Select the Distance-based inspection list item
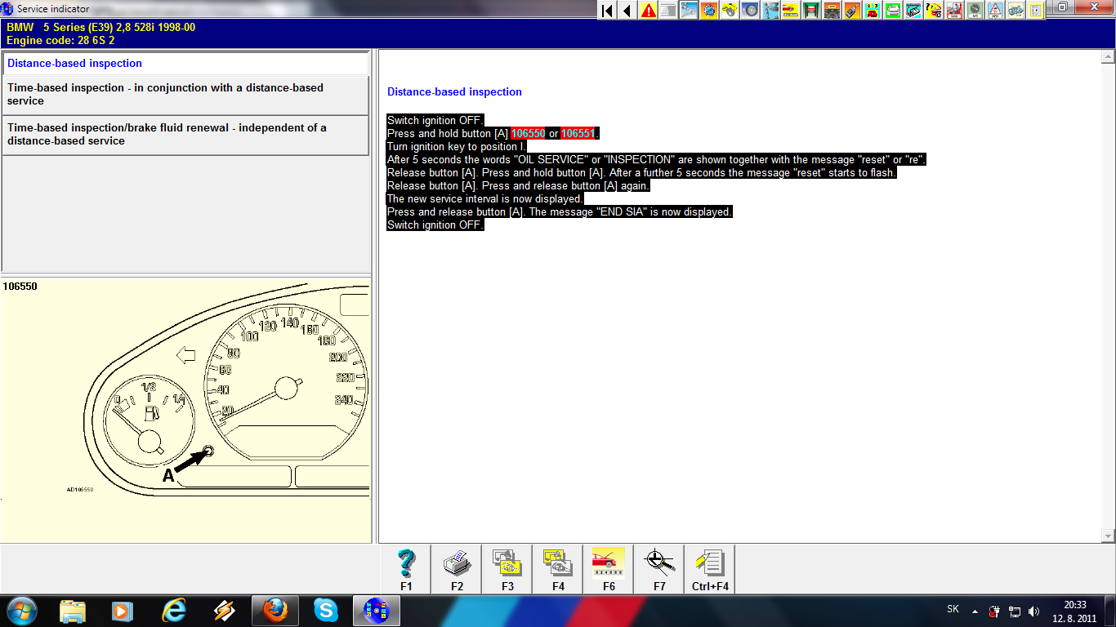 (185, 64)
